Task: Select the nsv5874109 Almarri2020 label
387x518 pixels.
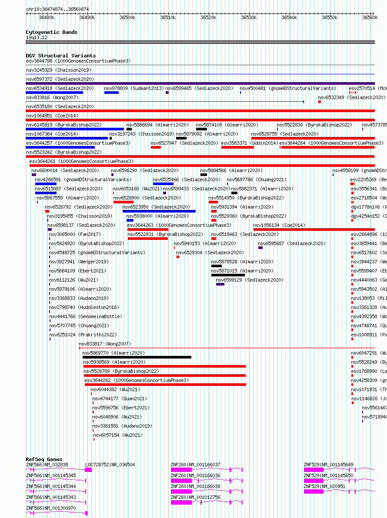Action: click(227, 125)
